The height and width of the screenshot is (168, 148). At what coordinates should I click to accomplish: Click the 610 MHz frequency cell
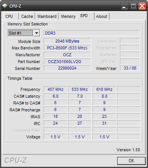click(104, 89)
